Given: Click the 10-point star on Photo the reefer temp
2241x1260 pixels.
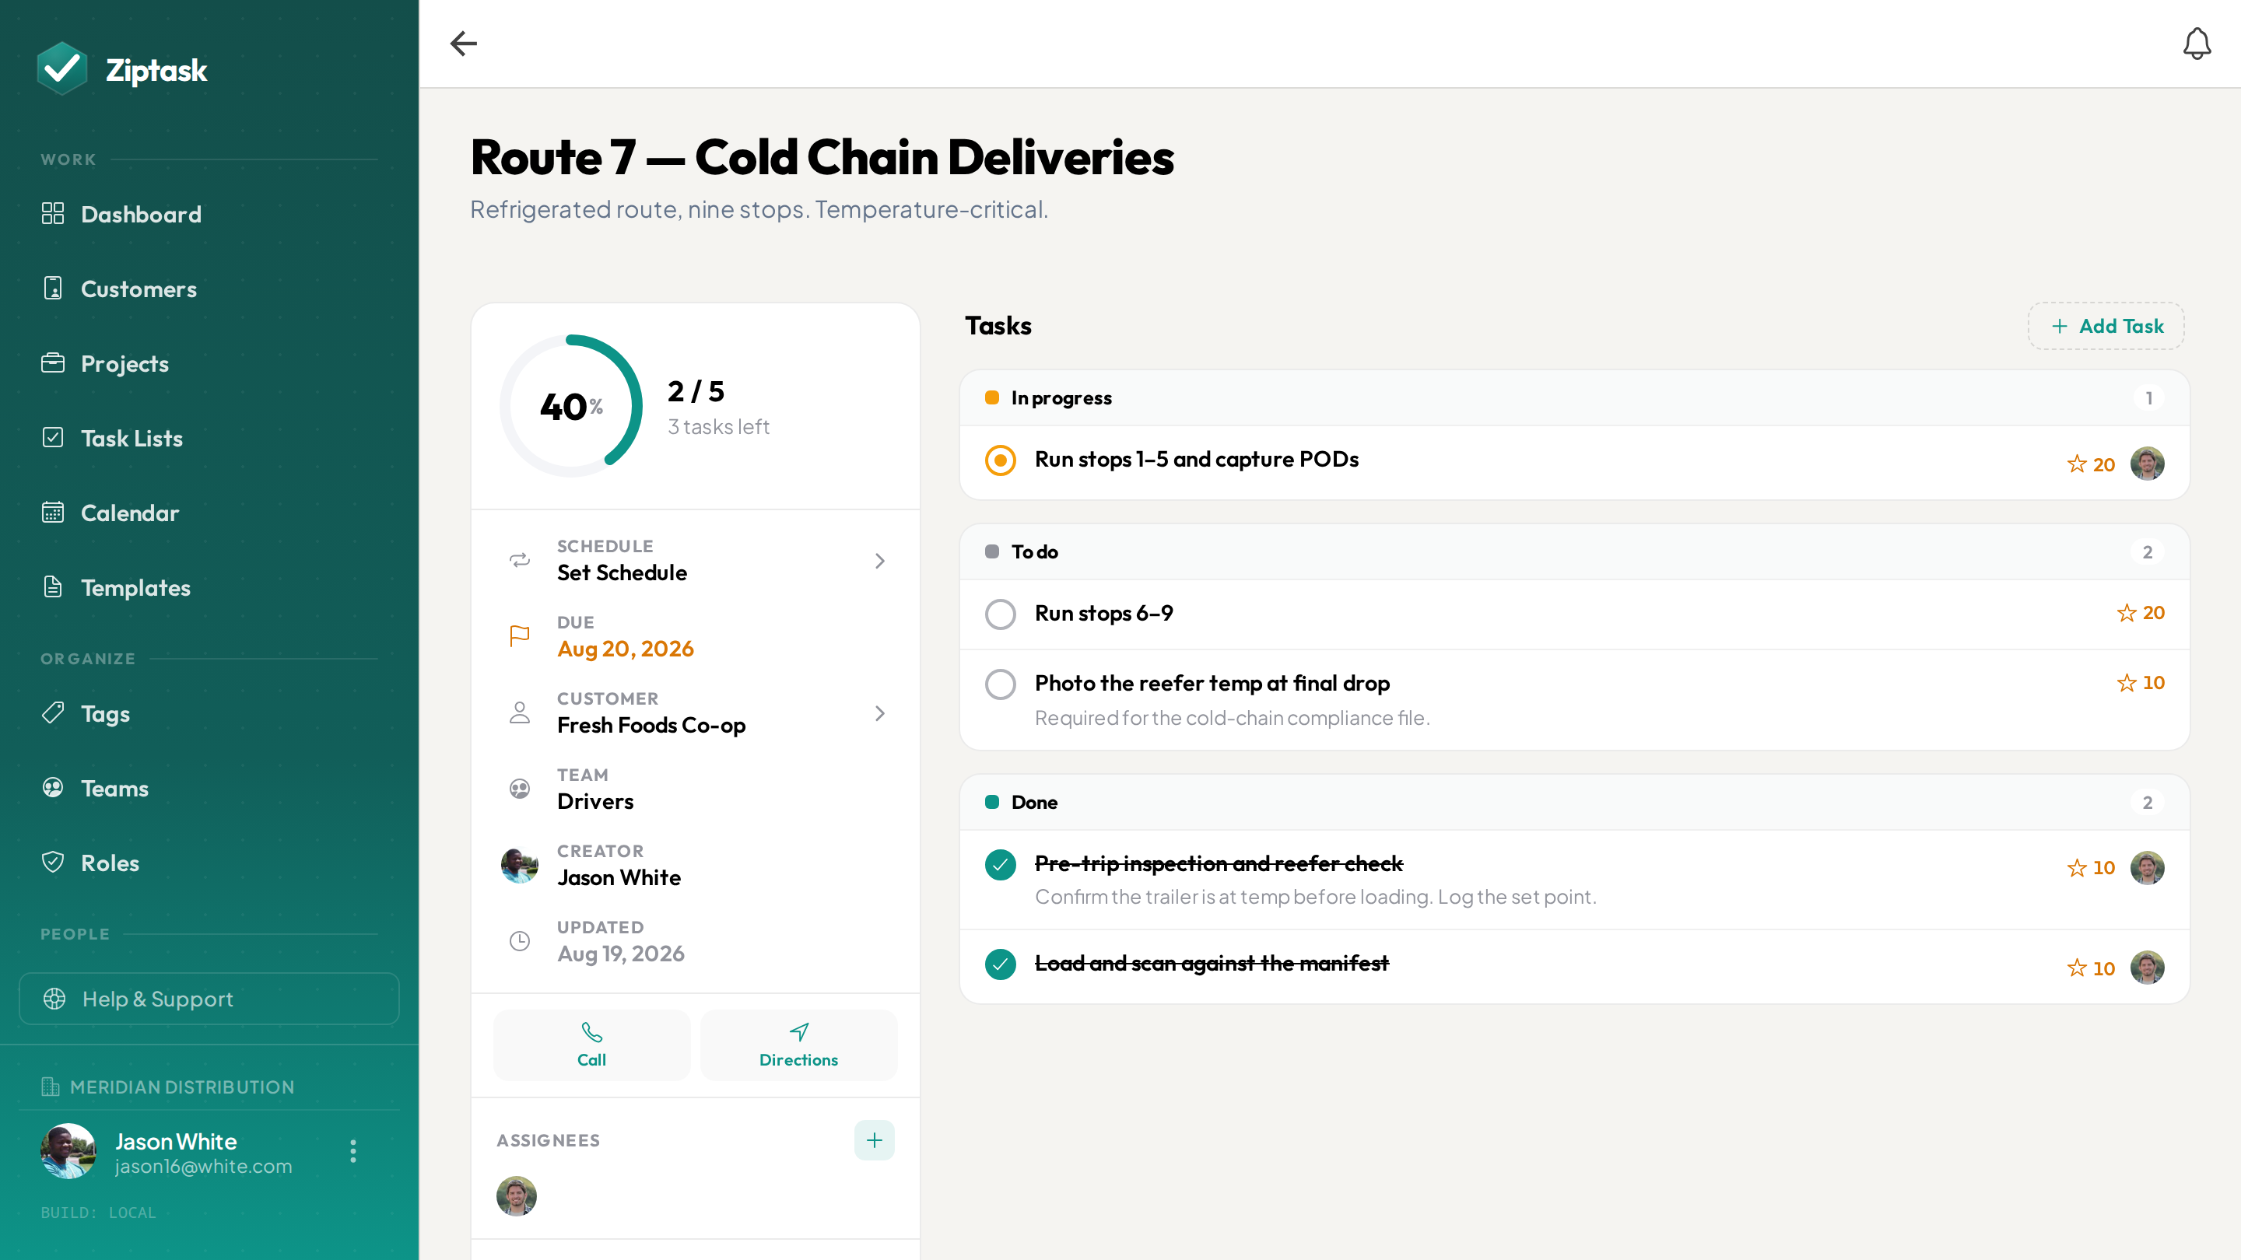Looking at the screenshot, I should [2140, 683].
